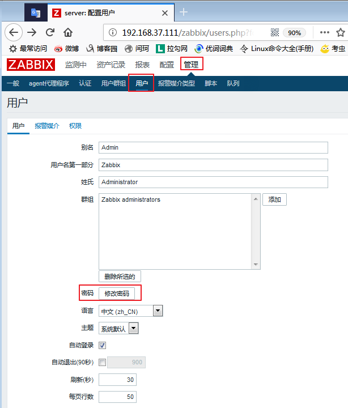Click the 姓氏 field containing Administrator
348x408 pixels.
click(213, 182)
